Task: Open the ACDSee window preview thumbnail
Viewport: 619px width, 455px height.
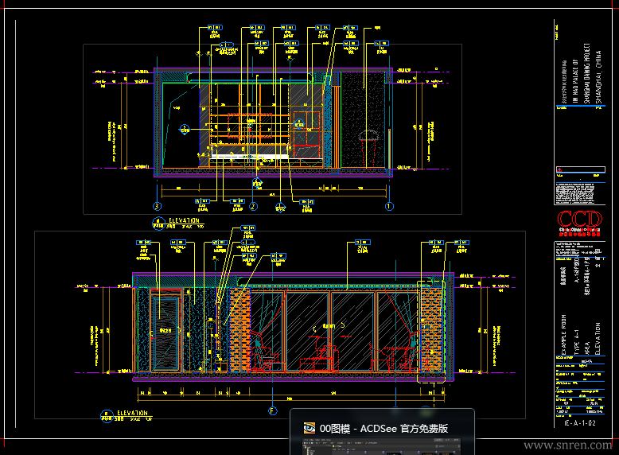Action: pyautogui.click(x=382, y=446)
